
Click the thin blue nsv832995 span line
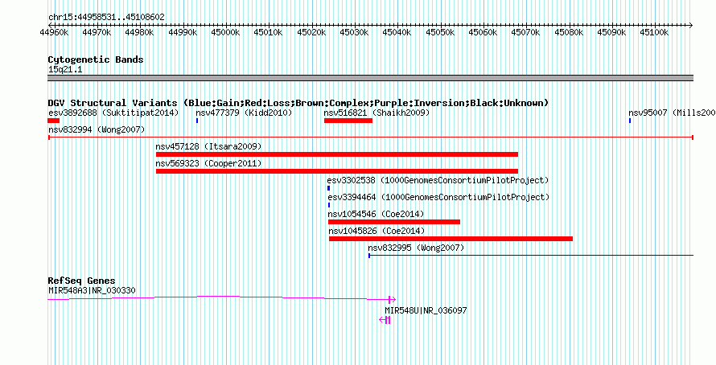click(x=531, y=256)
